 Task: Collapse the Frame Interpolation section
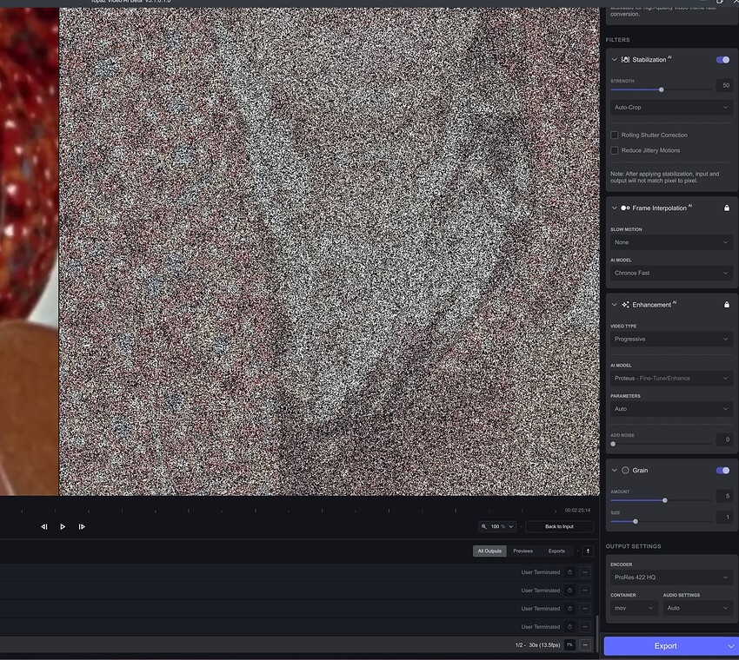[x=614, y=208]
